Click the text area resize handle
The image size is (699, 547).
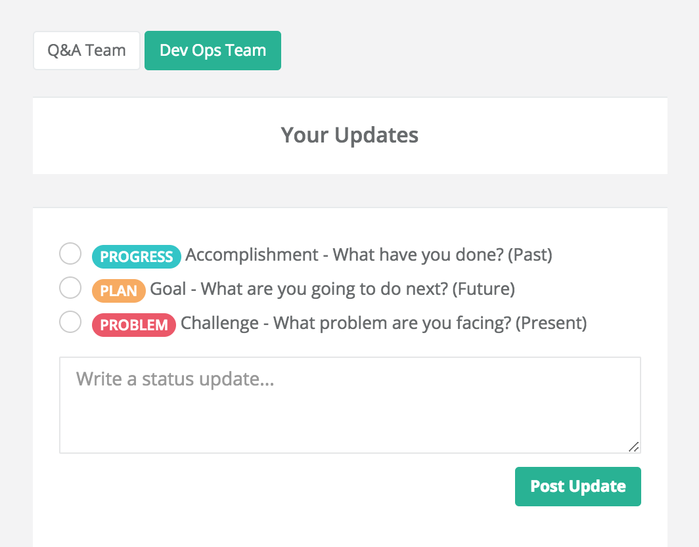[x=633, y=447]
